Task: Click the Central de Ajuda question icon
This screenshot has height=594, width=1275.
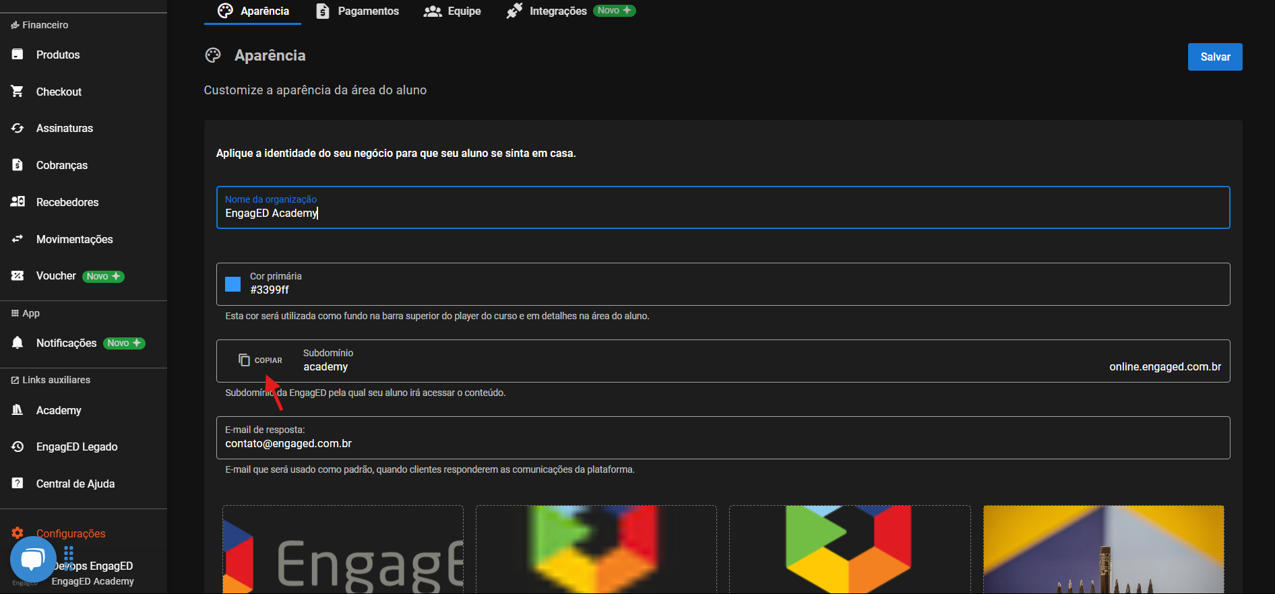Action: [x=18, y=484]
